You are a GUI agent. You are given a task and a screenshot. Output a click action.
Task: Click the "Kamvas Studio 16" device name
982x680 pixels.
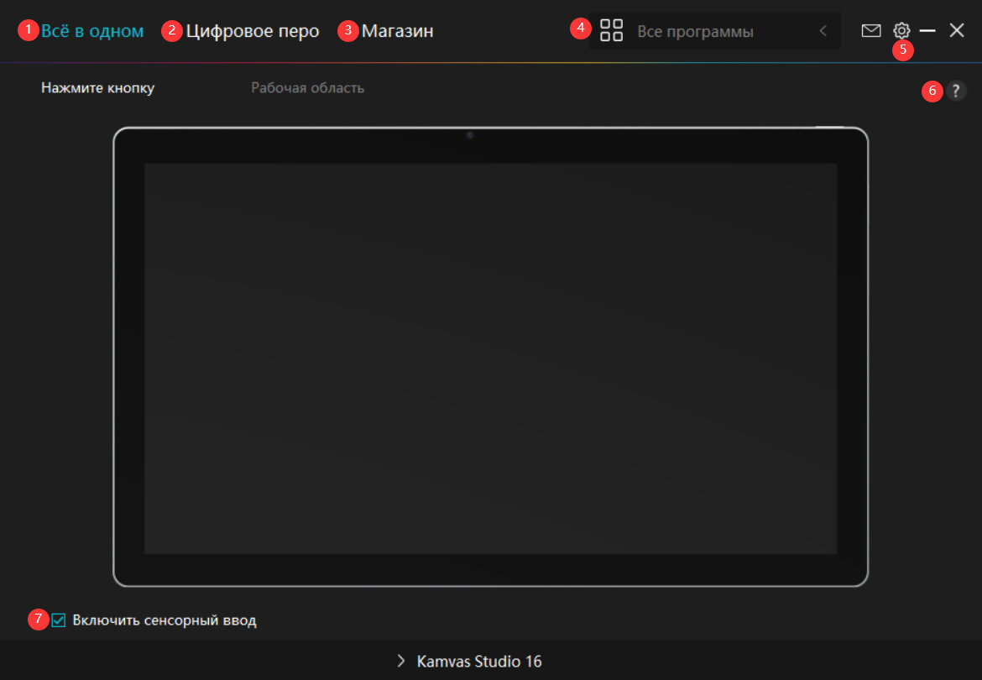[479, 662]
